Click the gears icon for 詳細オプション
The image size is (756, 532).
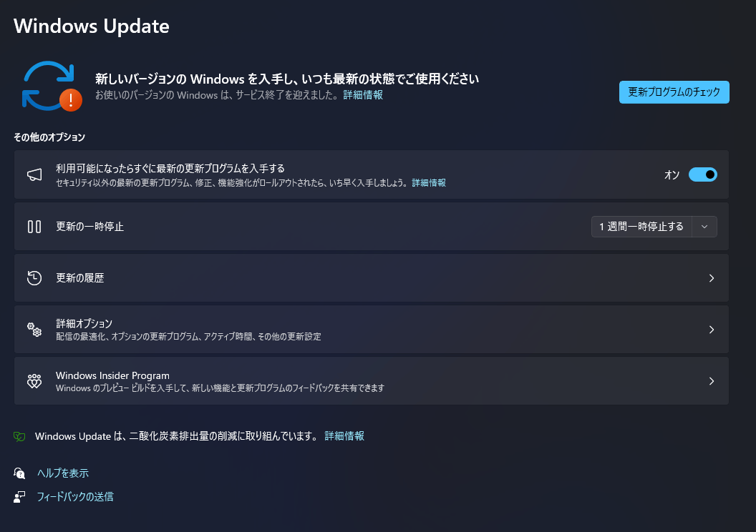click(34, 330)
